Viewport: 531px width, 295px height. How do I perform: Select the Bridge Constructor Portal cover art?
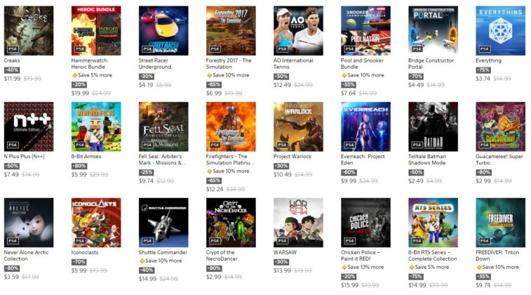pos(433,30)
